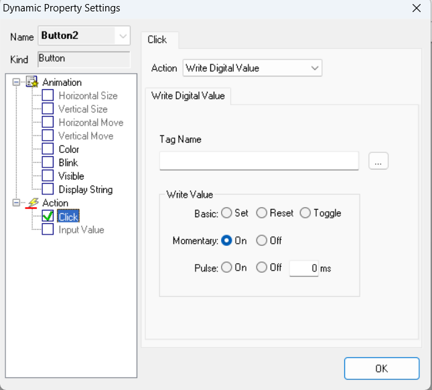Choose Momentary Off radio button
432x390 pixels.
262,241
